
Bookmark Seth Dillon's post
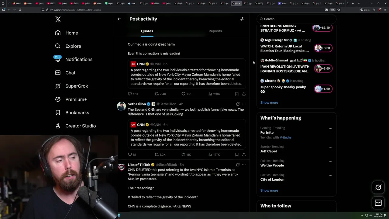pos(237,155)
